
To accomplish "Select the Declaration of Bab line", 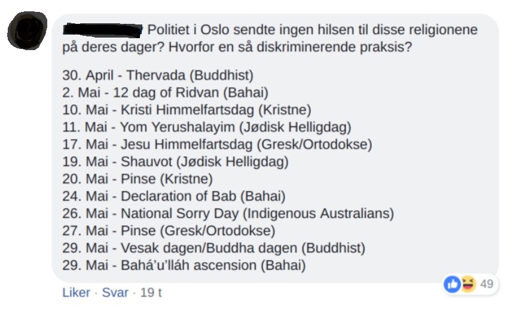I will click(174, 196).
